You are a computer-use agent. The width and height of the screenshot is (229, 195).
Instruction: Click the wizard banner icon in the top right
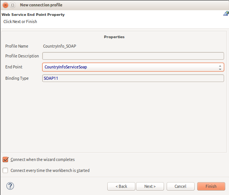point(226,14)
